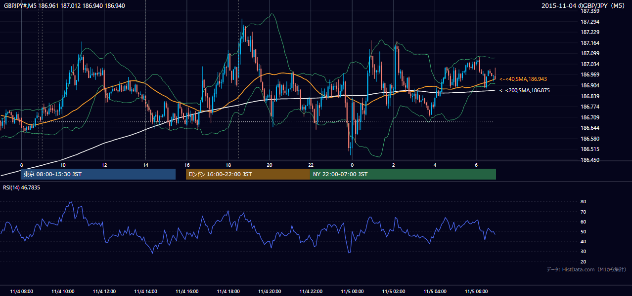The image size is (632, 296).
Task: Click the 11/4 14:00 time axis label
Action: tap(145, 291)
